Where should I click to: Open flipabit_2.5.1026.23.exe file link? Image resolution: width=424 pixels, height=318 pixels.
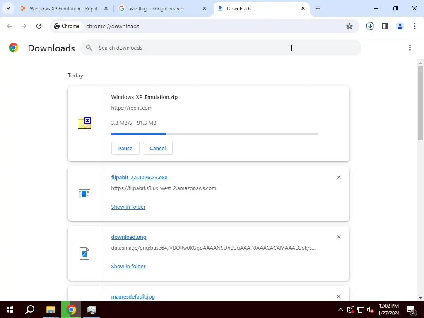139,177
